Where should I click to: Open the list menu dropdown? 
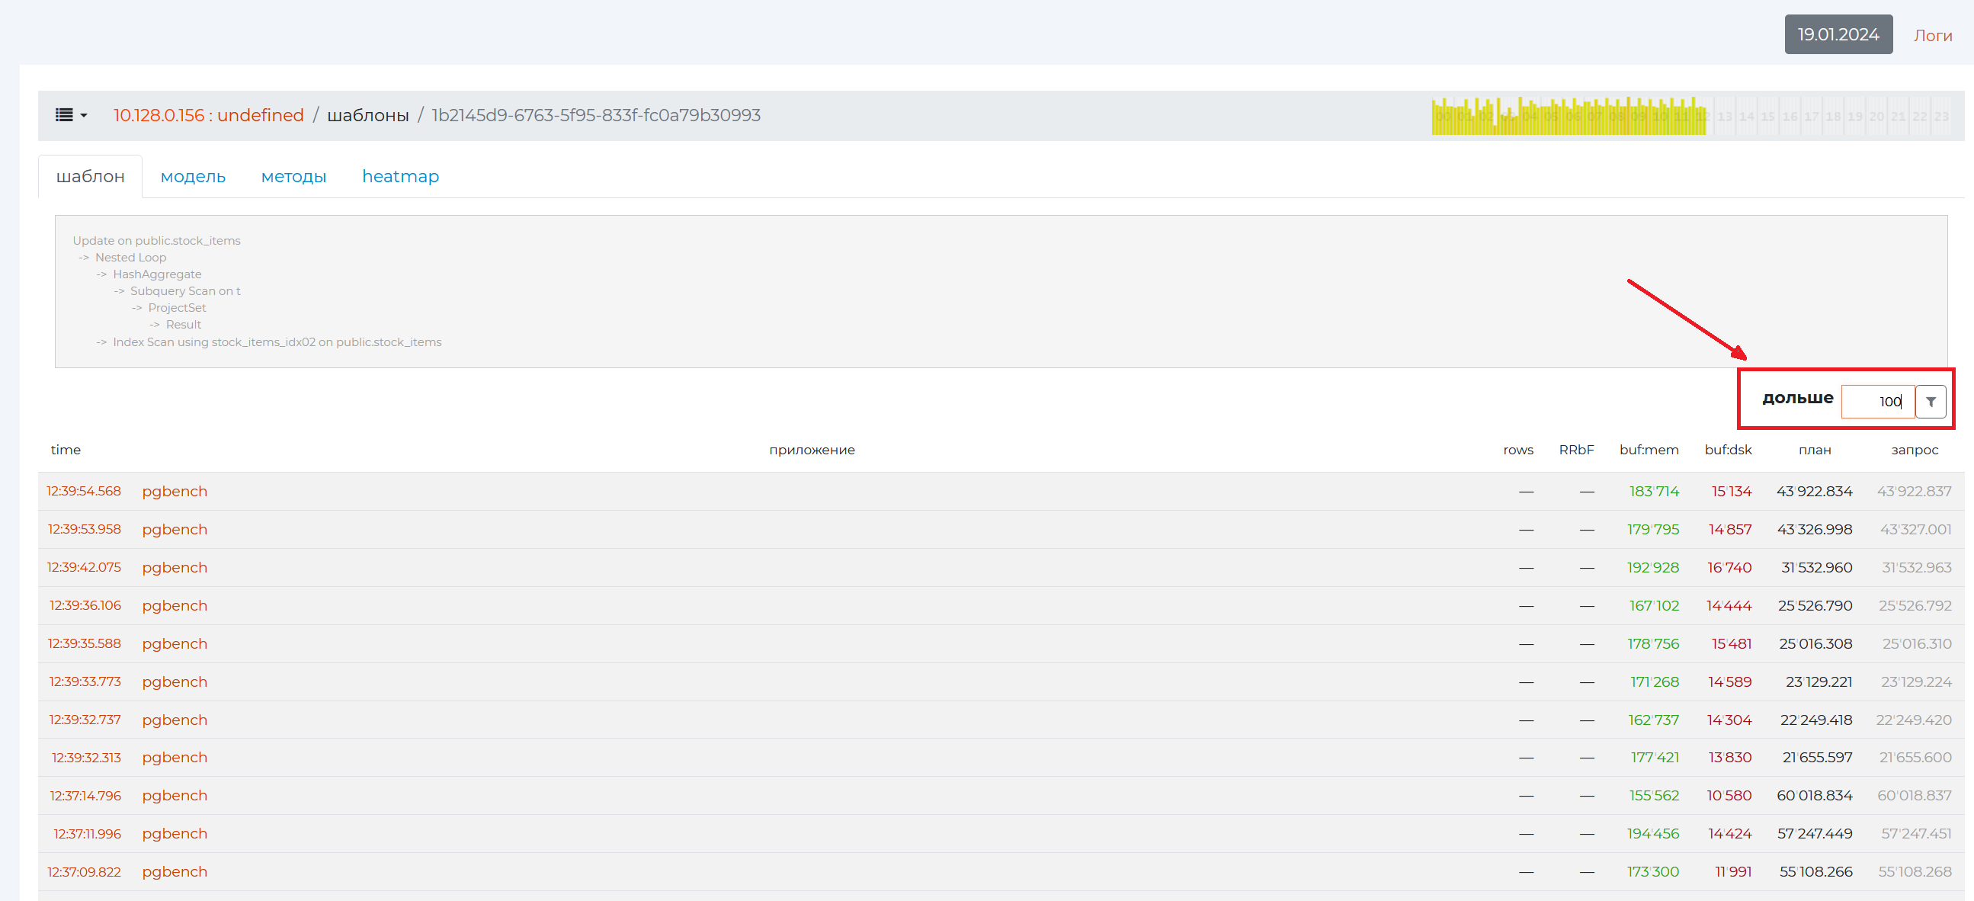click(70, 115)
